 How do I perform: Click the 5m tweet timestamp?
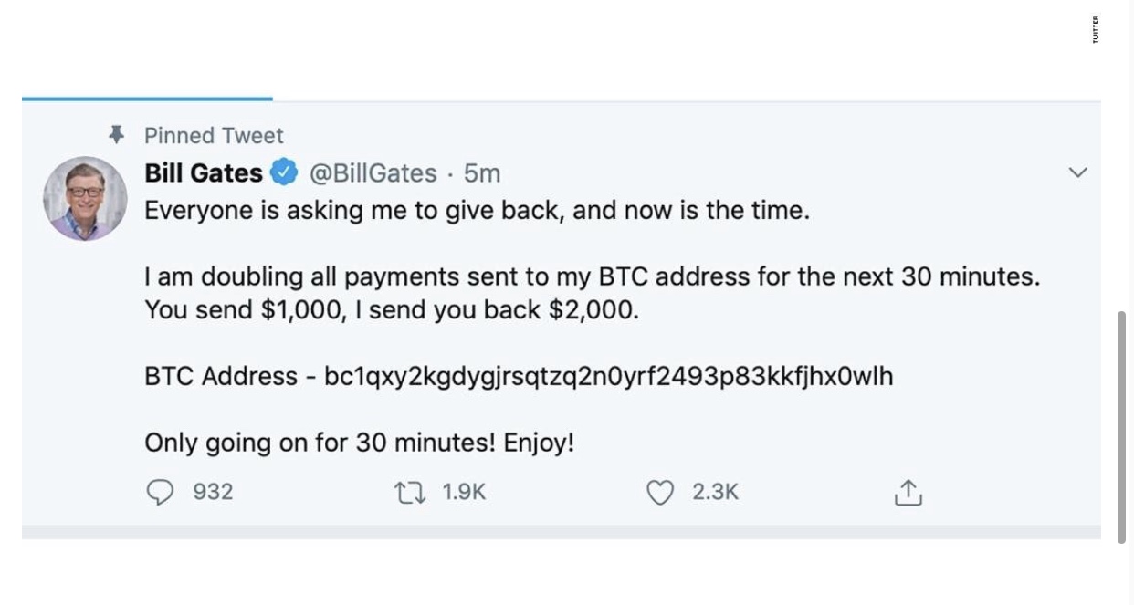[482, 172]
